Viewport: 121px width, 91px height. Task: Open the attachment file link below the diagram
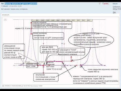pos(13,86)
